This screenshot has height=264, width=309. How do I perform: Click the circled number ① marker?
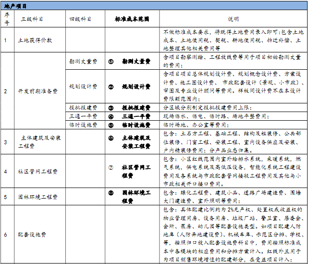(x=111, y=62)
